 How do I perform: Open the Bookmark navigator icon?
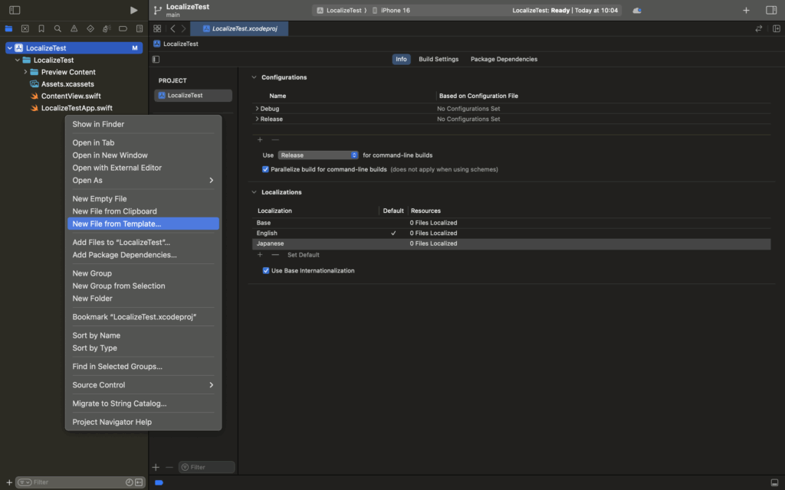(41, 28)
